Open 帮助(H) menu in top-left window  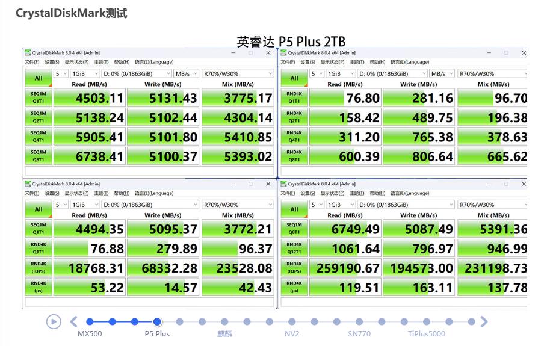coord(122,62)
